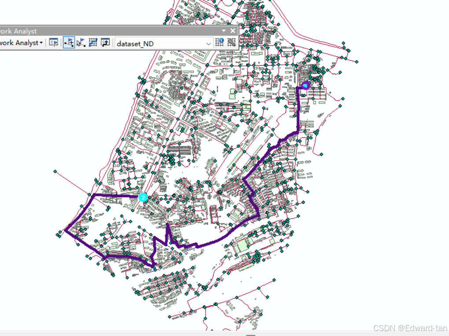Click the cyan stop marker labeled 2
The image size is (449, 336).
click(143, 197)
